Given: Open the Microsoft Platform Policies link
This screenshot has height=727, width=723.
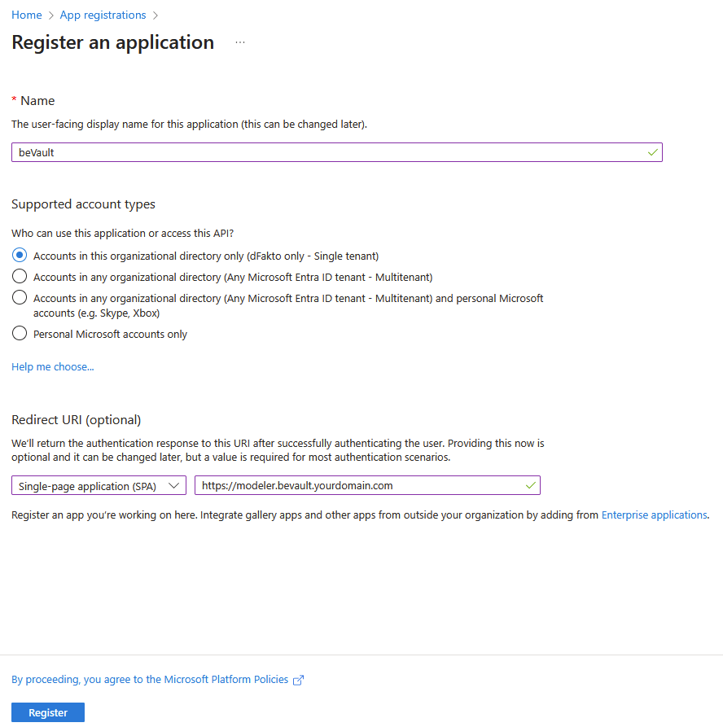Looking at the screenshot, I should pos(150,680).
